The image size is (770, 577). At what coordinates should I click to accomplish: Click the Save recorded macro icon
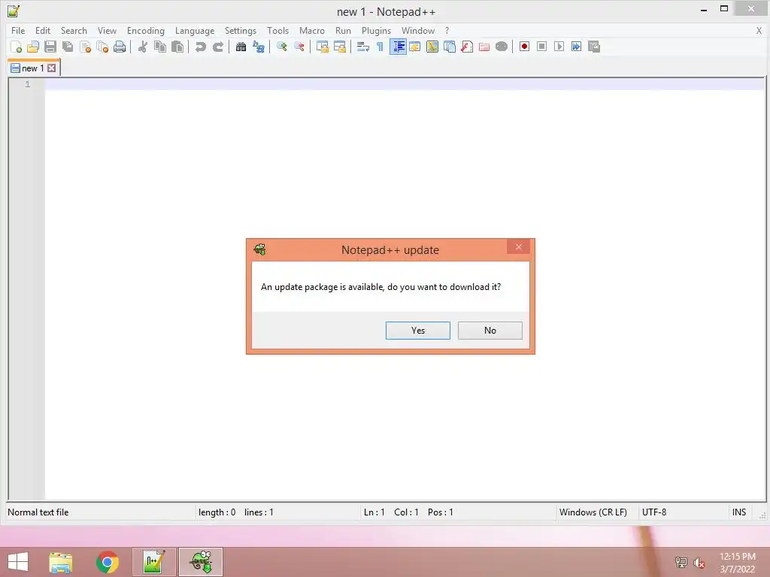[x=594, y=47]
